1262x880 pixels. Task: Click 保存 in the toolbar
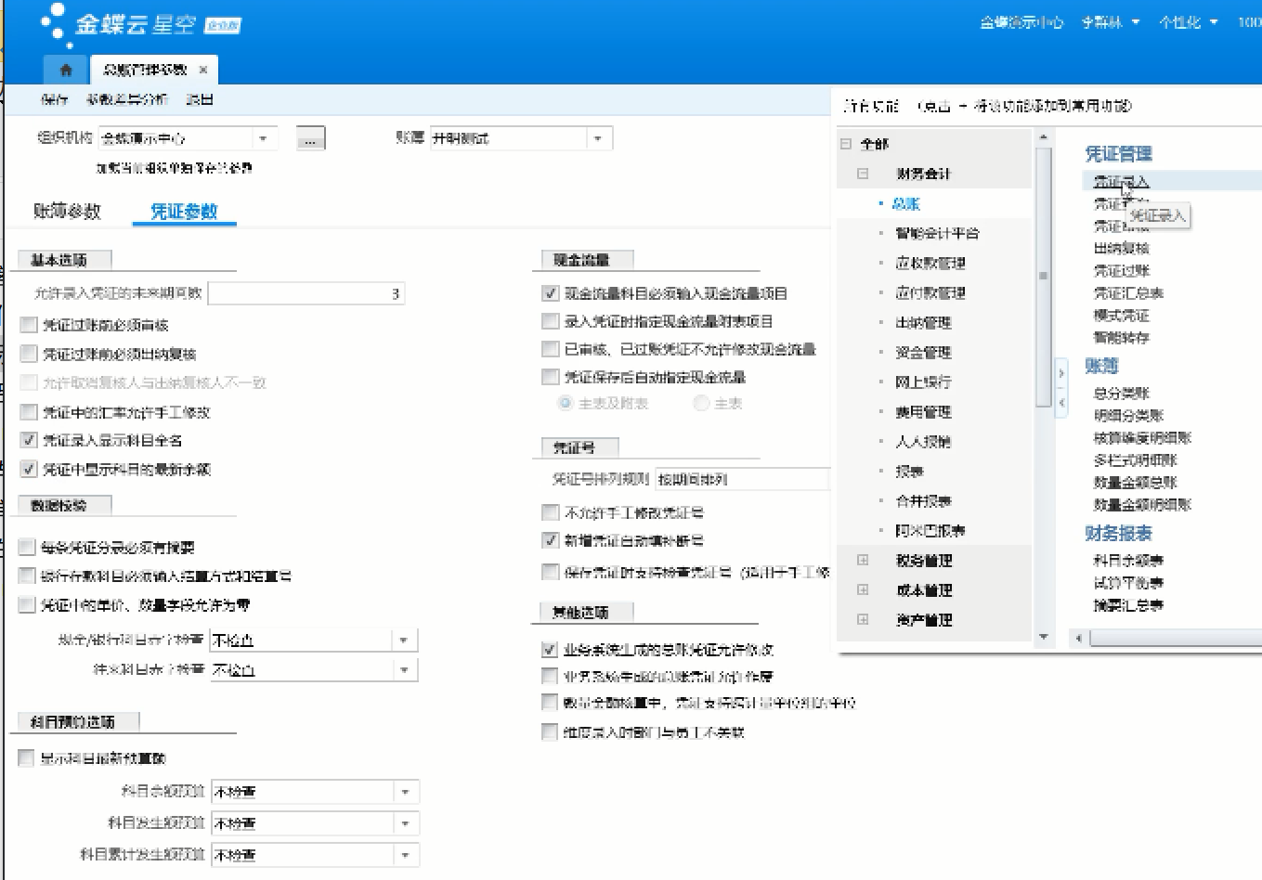[55, 99]
